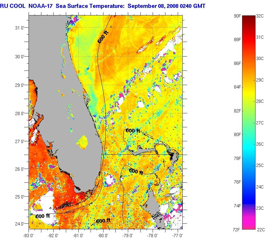Click the '23C' colorbar label
The height and width of the screenshot is (238, 266).
(260, 208)
